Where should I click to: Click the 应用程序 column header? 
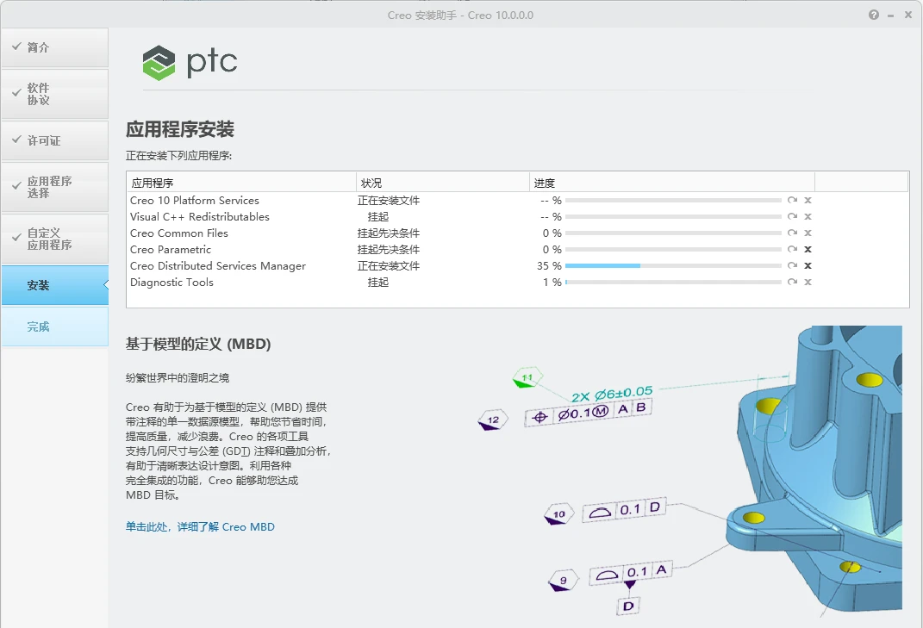[153, 182]
